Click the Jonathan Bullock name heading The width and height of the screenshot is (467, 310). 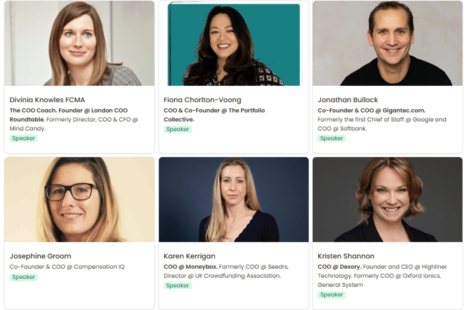tap(348, 100)
